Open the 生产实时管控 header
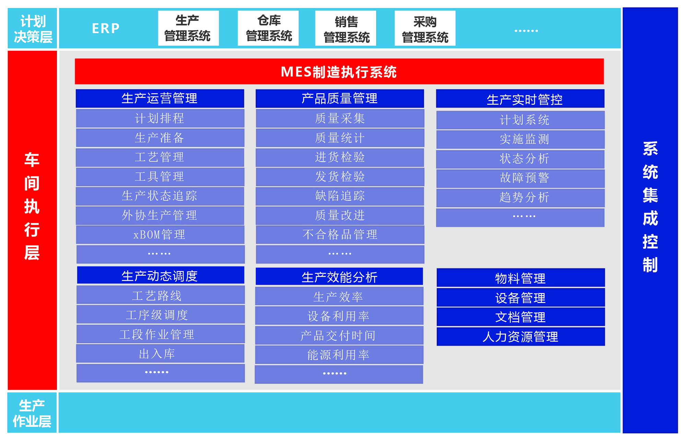Screen dimensions: 686x438 coord(520,99)
